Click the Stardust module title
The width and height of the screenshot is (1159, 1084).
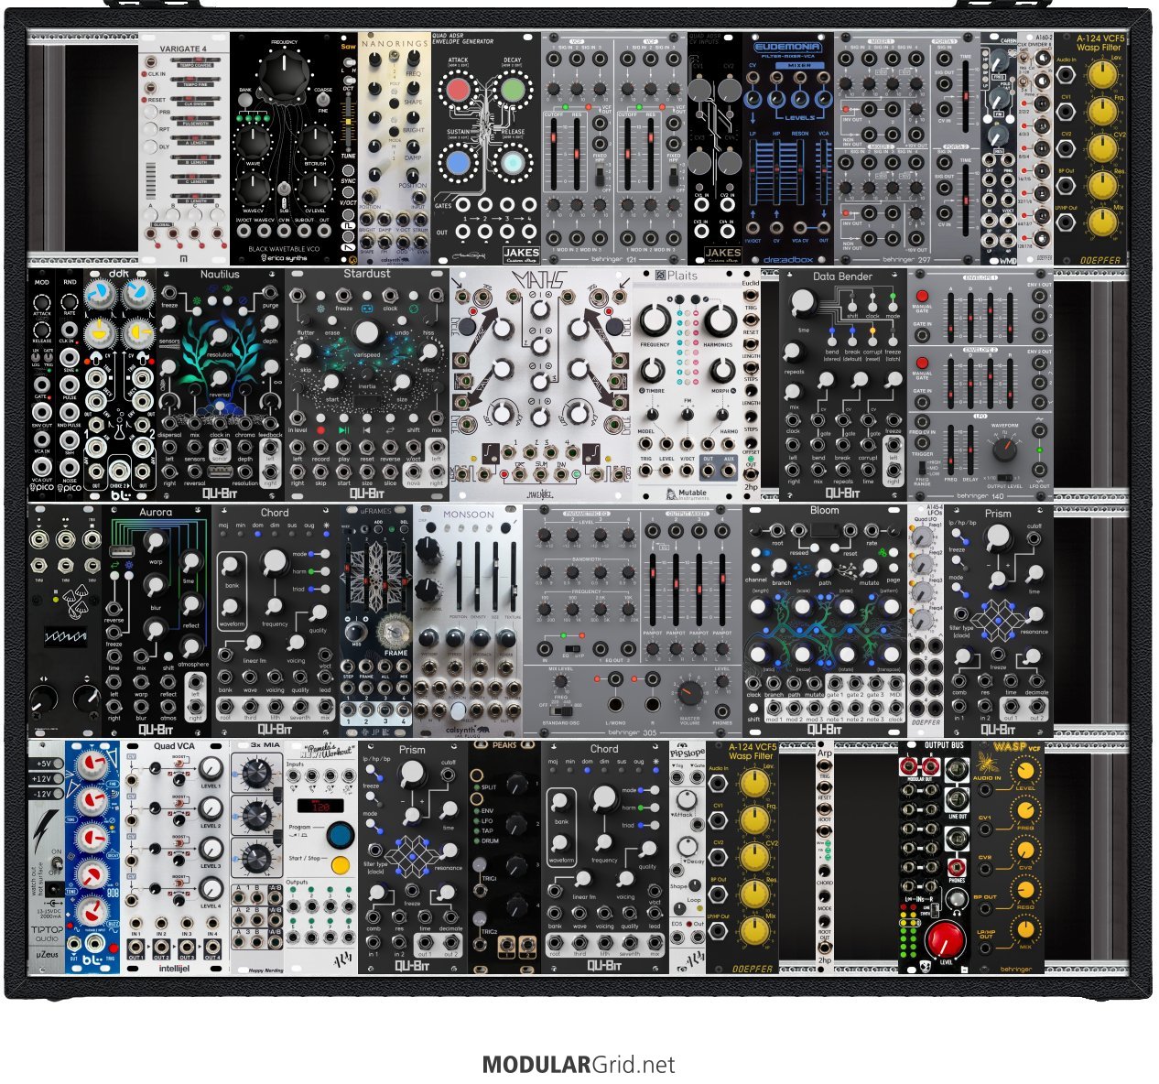(366, 274)
